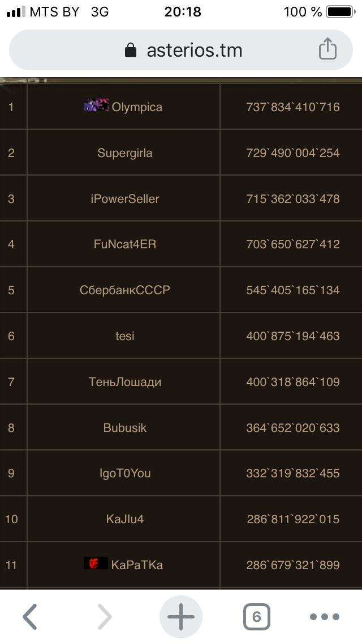Open a new tab with plus button
362x644 pixels.
tap(181, 616)
